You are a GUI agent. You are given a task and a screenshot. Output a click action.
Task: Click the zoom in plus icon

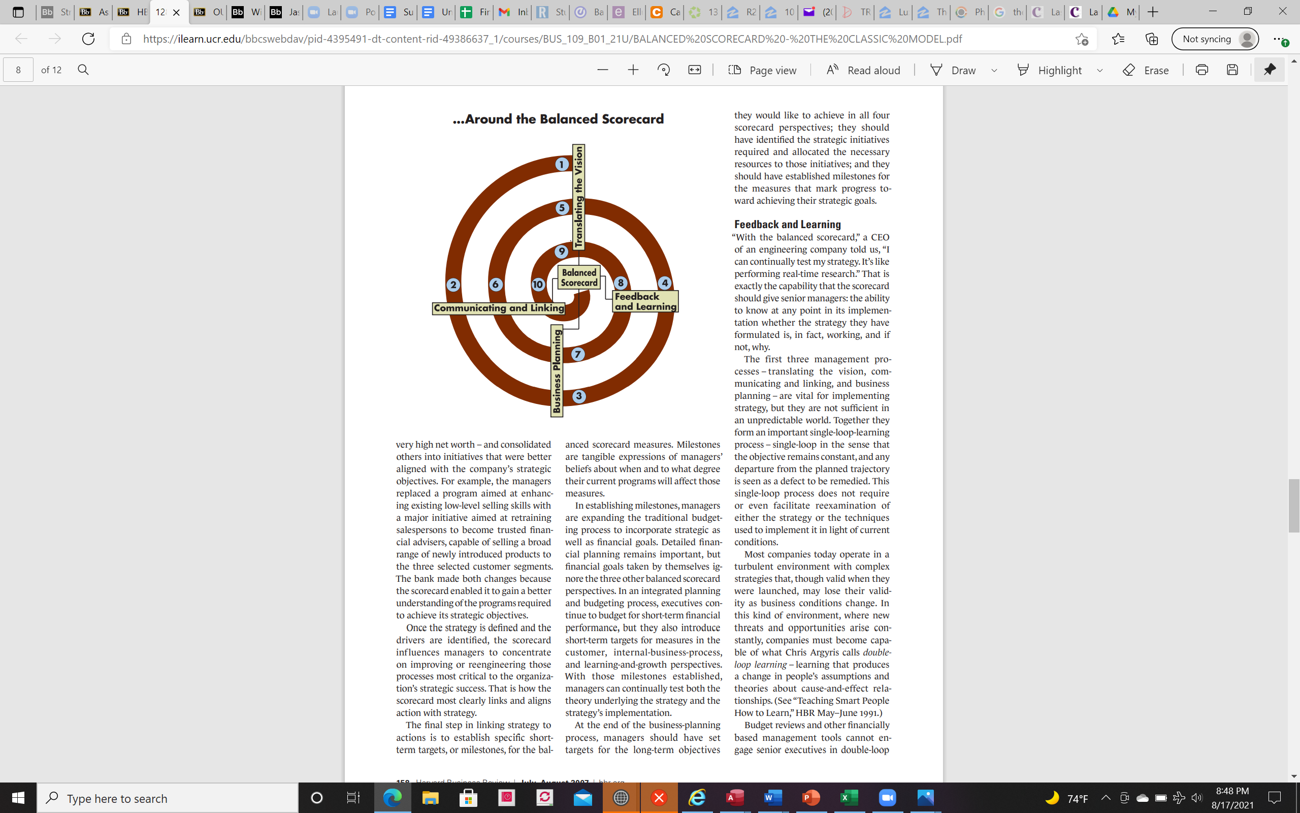pos(633,70)
